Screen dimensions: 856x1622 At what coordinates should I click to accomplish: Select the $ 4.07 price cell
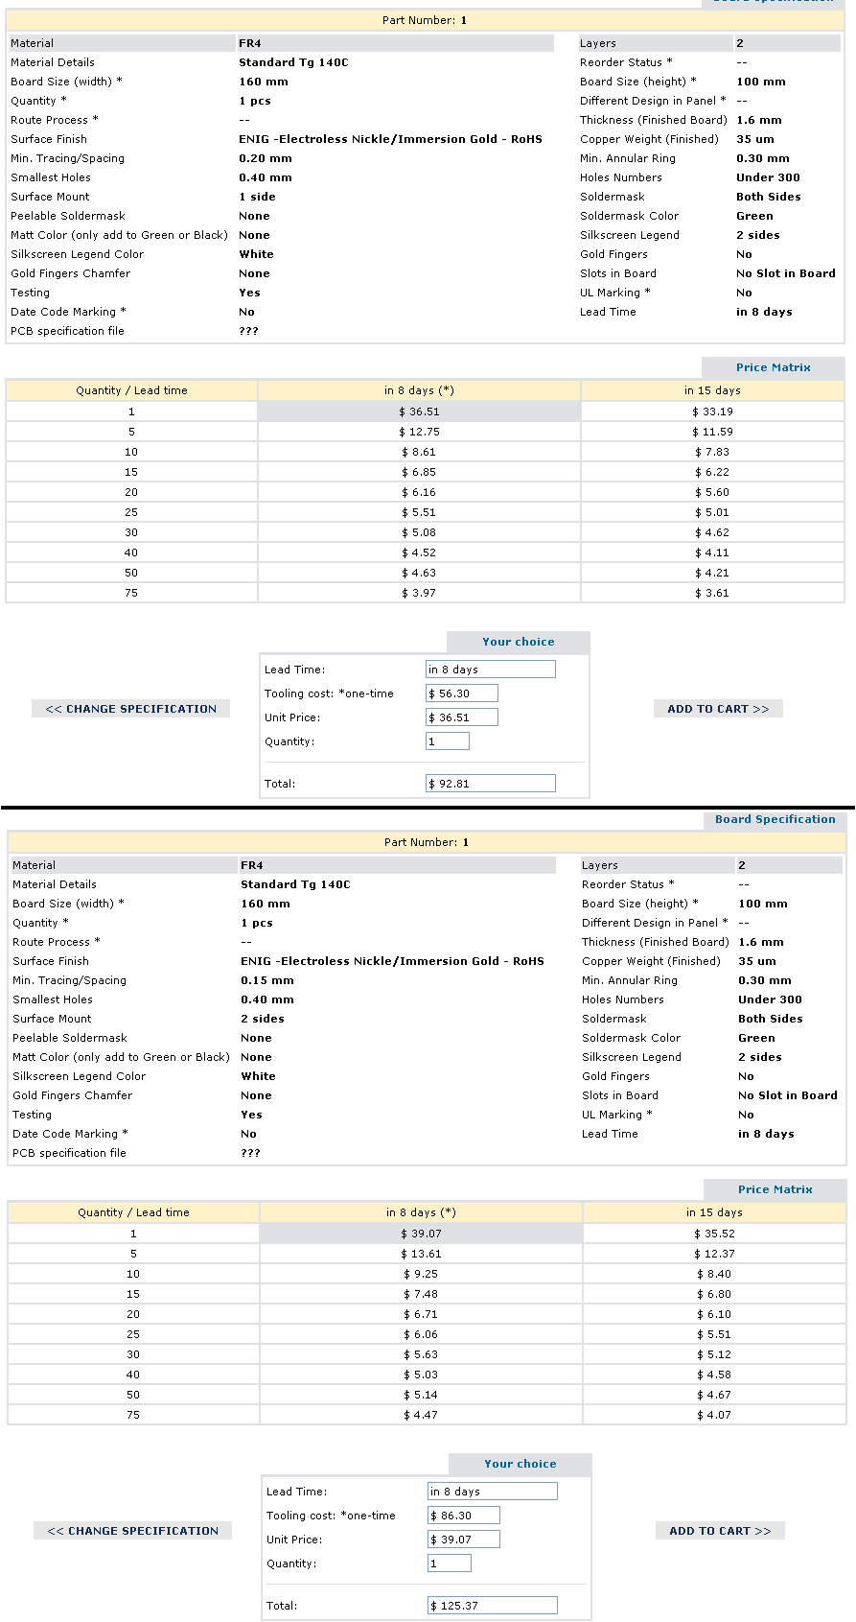714,1415
